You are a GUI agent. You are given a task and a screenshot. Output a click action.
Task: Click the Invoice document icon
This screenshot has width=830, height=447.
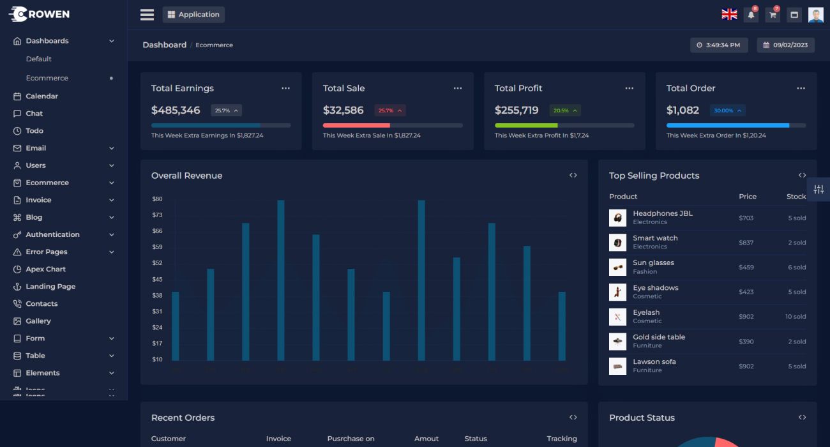pyautogui.click(x=17, y=200)
